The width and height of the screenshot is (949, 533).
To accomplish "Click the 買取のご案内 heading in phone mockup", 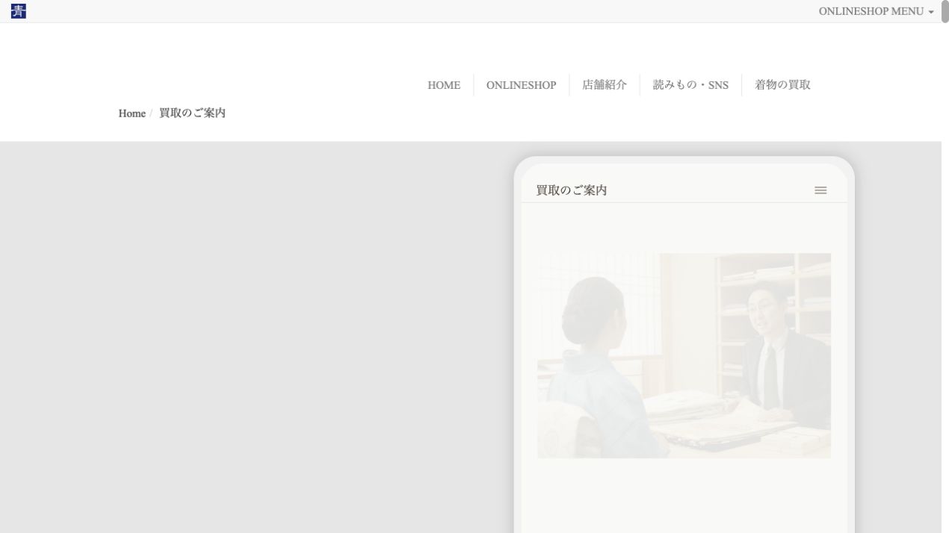I will tap(572, 190).
